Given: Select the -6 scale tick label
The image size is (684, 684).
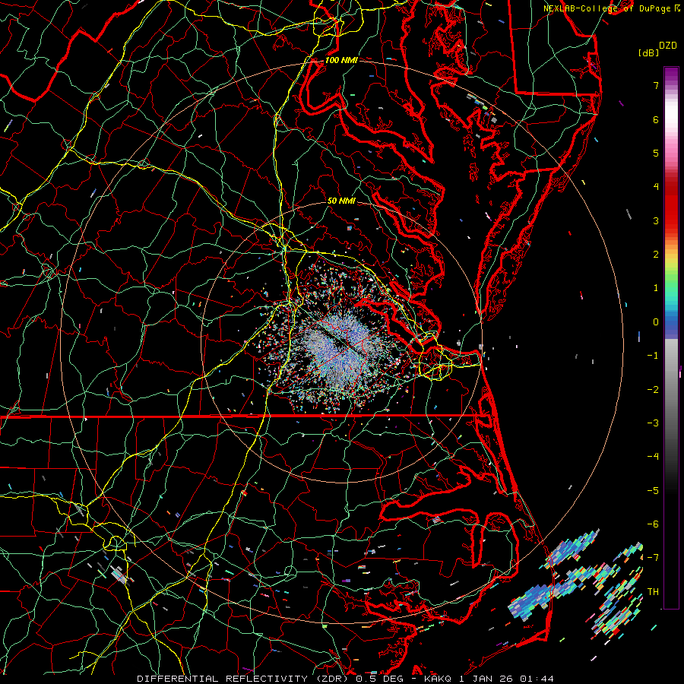Looking at the screenshot, I should pyautogui.click(x=653, y=524).
